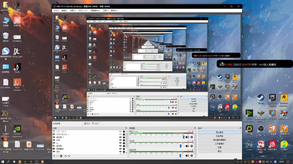Click the 退出 exit button
The image size is (293, 164).
point(219,151)
